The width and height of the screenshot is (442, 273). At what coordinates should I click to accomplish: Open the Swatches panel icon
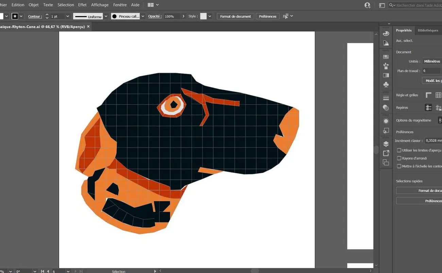pos(386,57)
